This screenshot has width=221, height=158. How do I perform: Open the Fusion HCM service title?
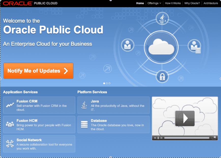(x=27, y=121)
